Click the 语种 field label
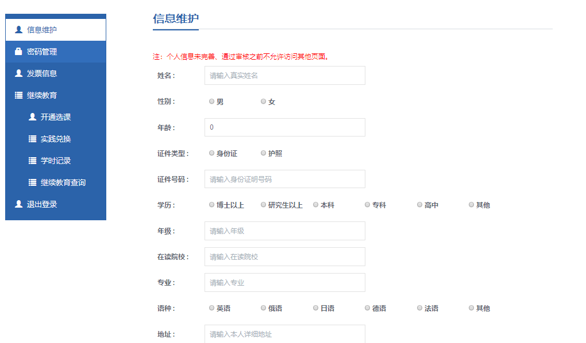586x343 pixels. tap(166, 309)
